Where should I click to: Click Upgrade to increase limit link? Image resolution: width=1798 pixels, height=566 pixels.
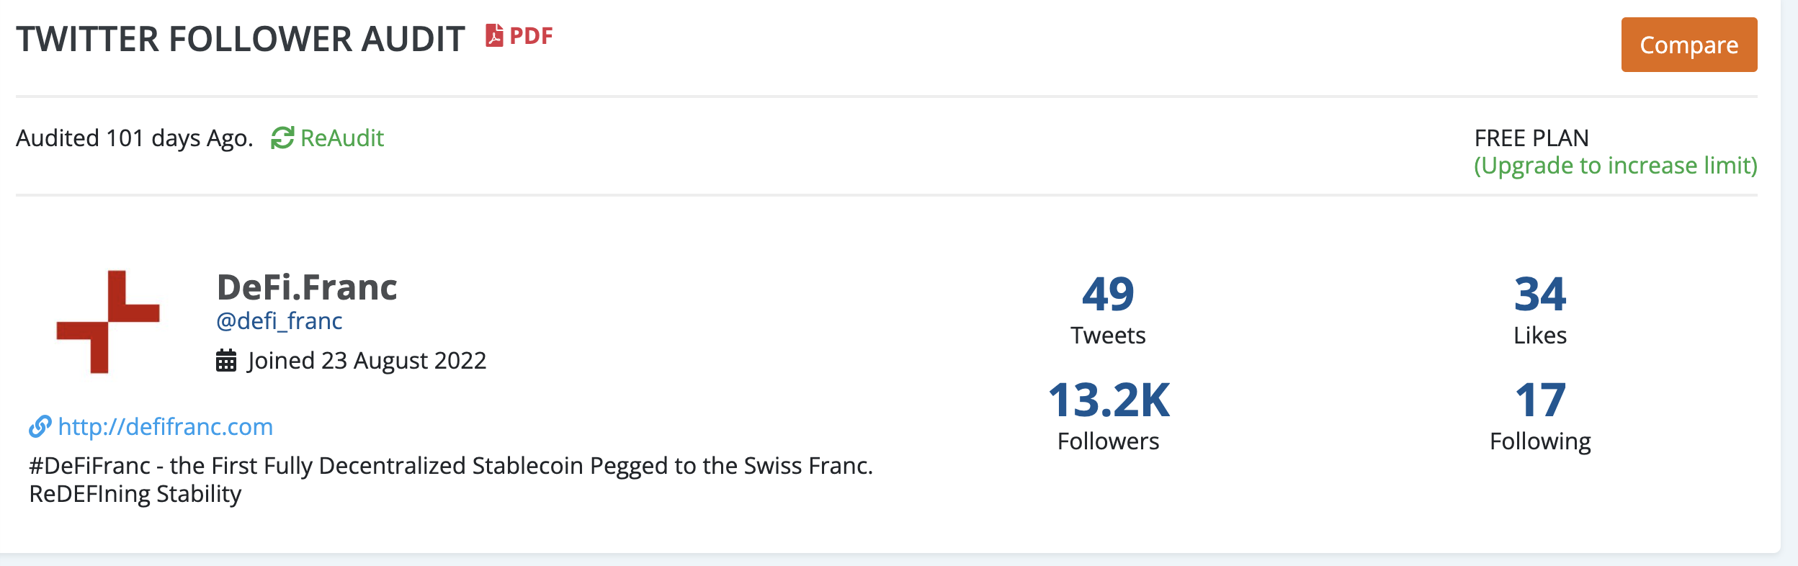[x=1615, y=166]
